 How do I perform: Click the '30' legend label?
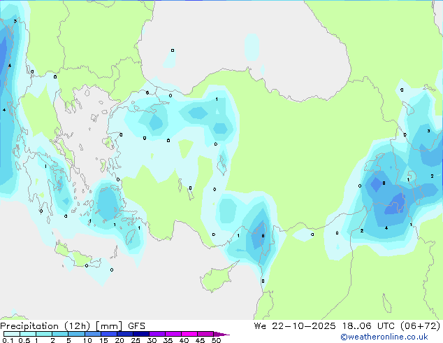tap(152, 340)
